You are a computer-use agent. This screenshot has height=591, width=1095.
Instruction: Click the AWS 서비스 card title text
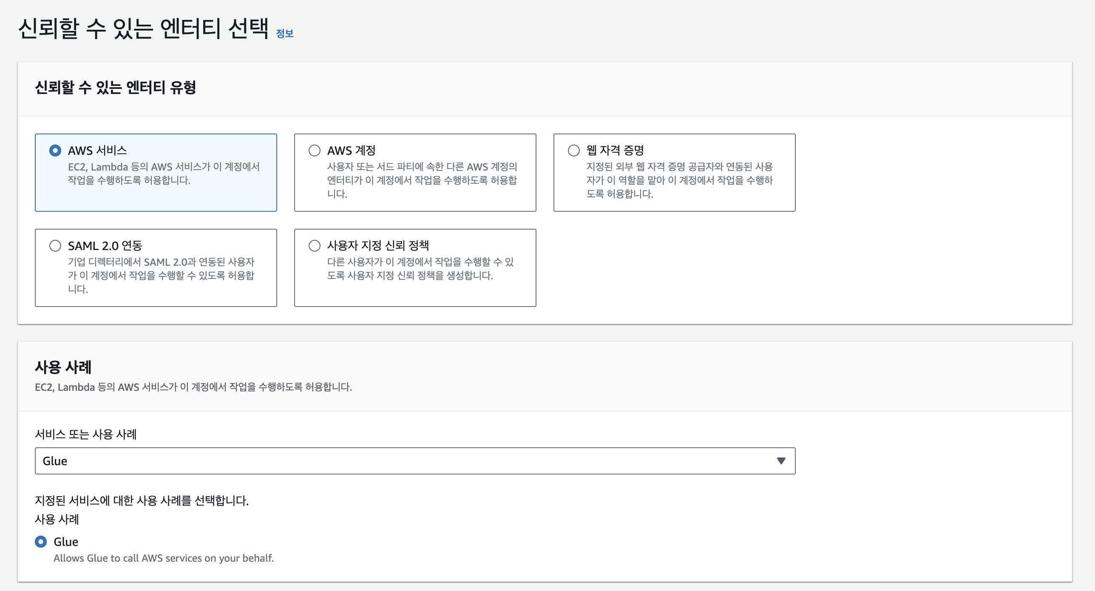[x=97, y=151]
